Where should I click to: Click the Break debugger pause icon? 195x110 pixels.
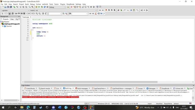[x=91, y=7]
